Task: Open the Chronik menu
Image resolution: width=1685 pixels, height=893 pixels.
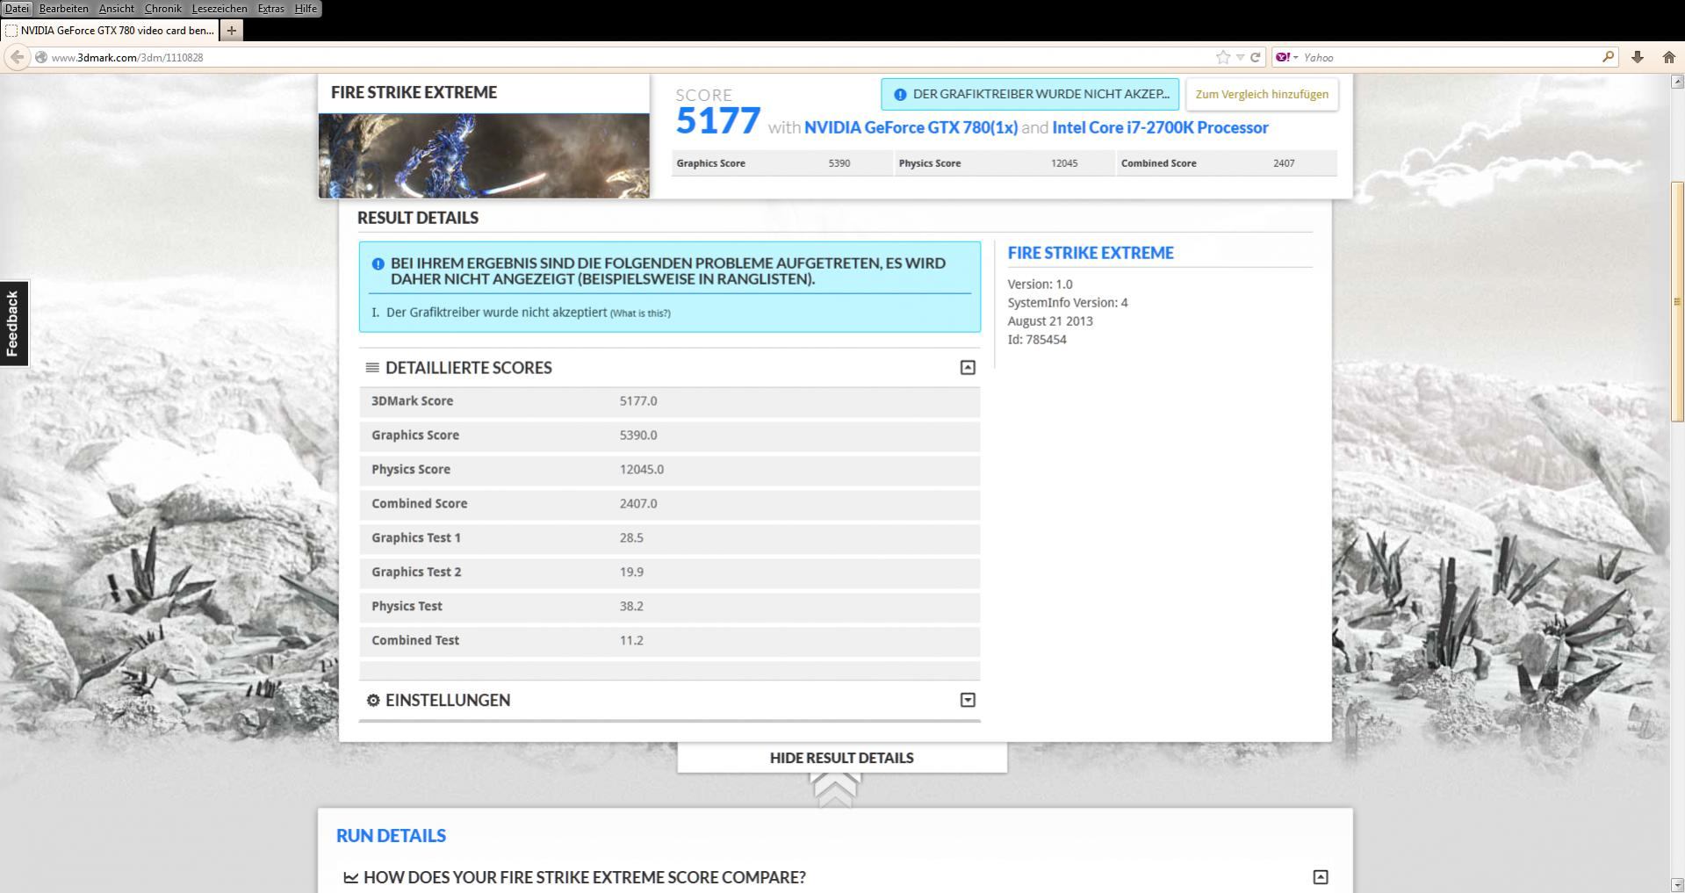Action: click(x=162, y=9)
